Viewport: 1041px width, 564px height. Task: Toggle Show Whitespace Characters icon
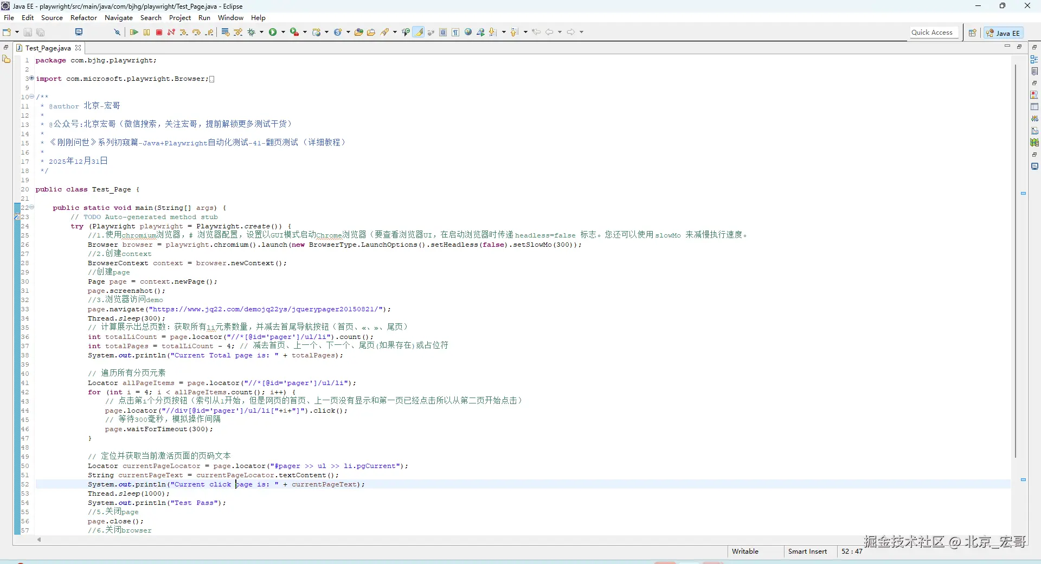(455, 33)
